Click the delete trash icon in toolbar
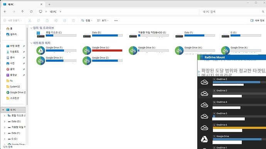This screenshot has width=266, height=149. click(x=73, y=20)
